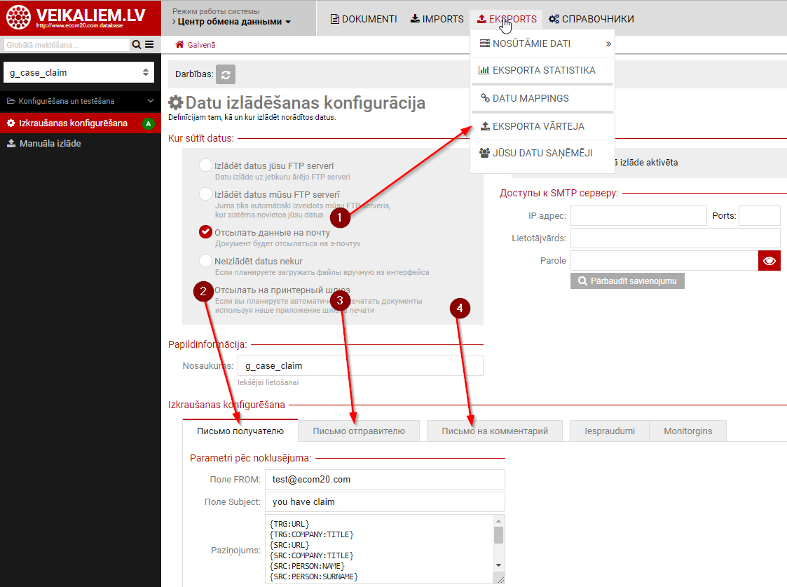Open the g_case_claim selector dropdown
This screenshot has width=787, height=587.
[80, 72]
